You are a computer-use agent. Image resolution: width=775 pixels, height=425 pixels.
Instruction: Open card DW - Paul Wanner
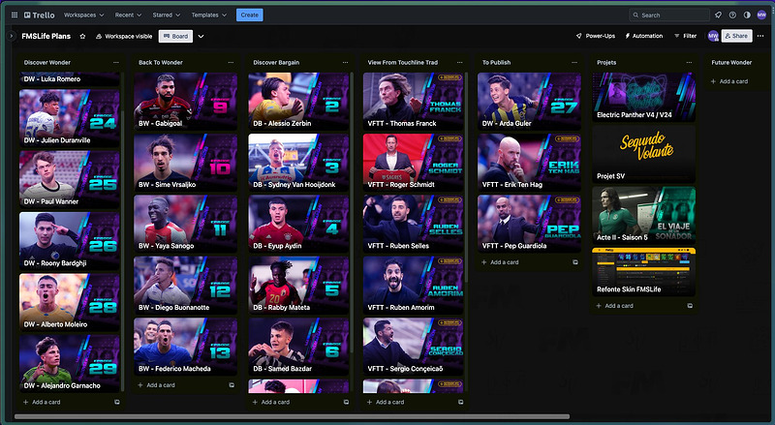click(69, 179)
